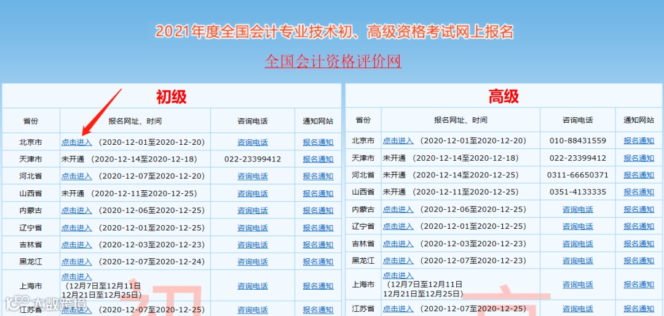
Task: Open 报名通知 for 辽宁省 in 高级 table
Action: tap(639, 226)
